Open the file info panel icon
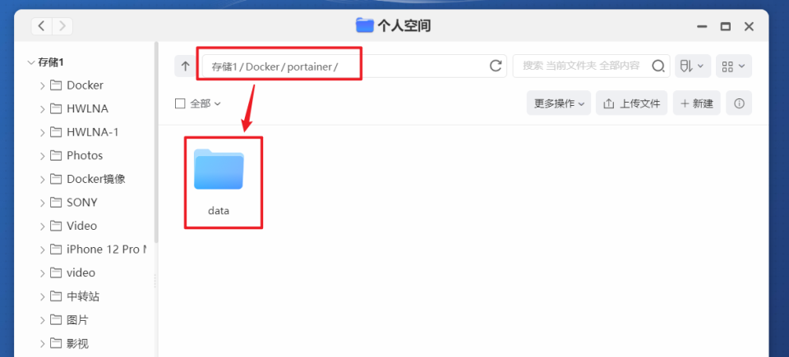789x357 pixels. click(x=739, y=103)
